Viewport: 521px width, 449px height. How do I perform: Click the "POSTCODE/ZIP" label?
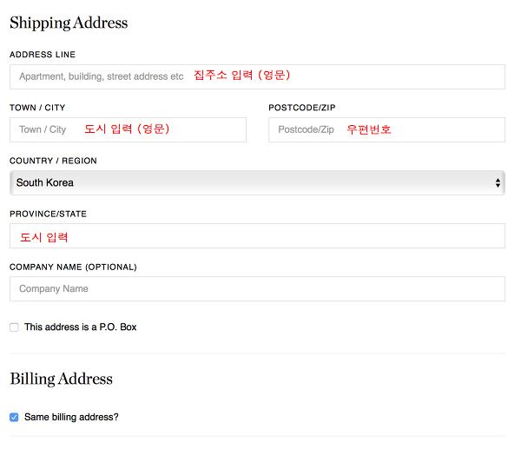(302, 108)
